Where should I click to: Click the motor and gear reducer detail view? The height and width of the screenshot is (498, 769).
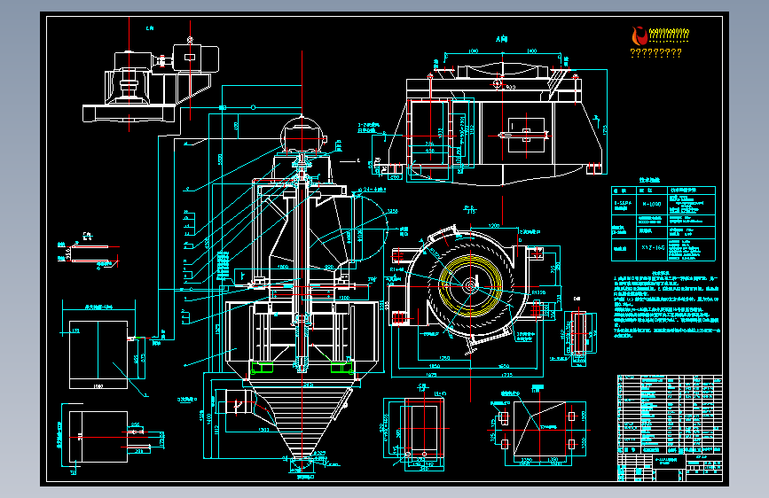[x=151, y=81]
